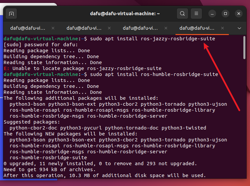
Task: Close the third terminal tab
Action: [166, 28]
